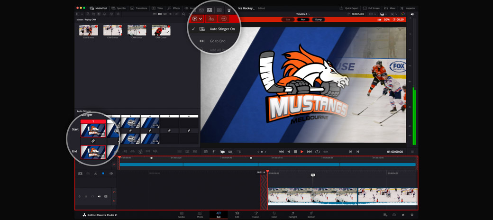Viewport: 493px width, 220px height.
Task: Toggle the link icon under stinger 4
Action: [x=150, y=130]
